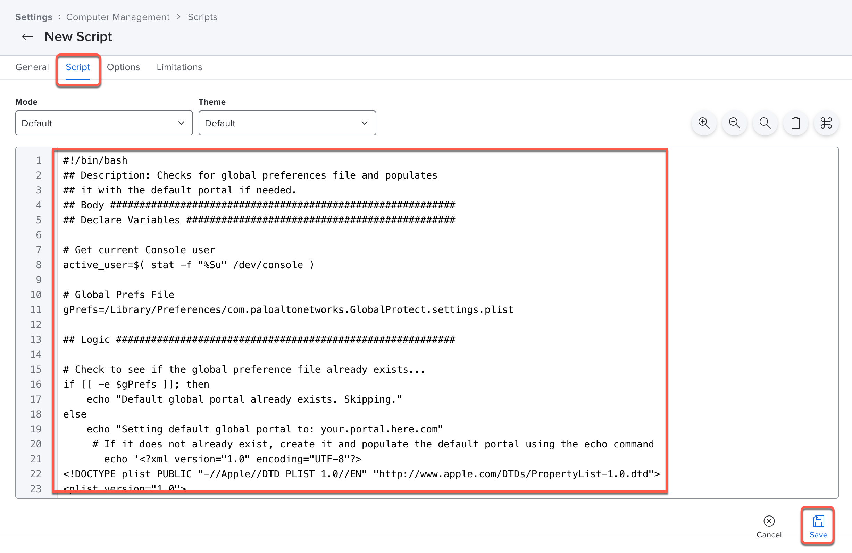Click the Settings breadcrumb link
Viewport: 852px width, 553px height.
(x=34, y=17)
